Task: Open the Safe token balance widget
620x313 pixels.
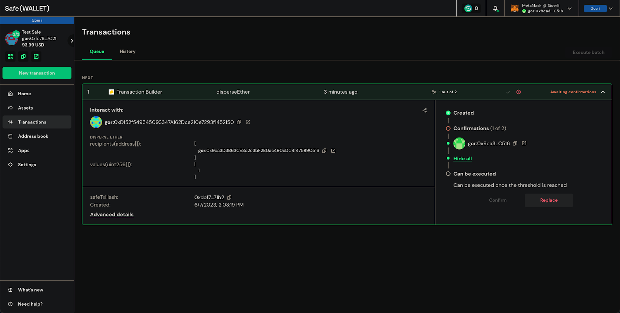Action: click(x=472, y=8)
